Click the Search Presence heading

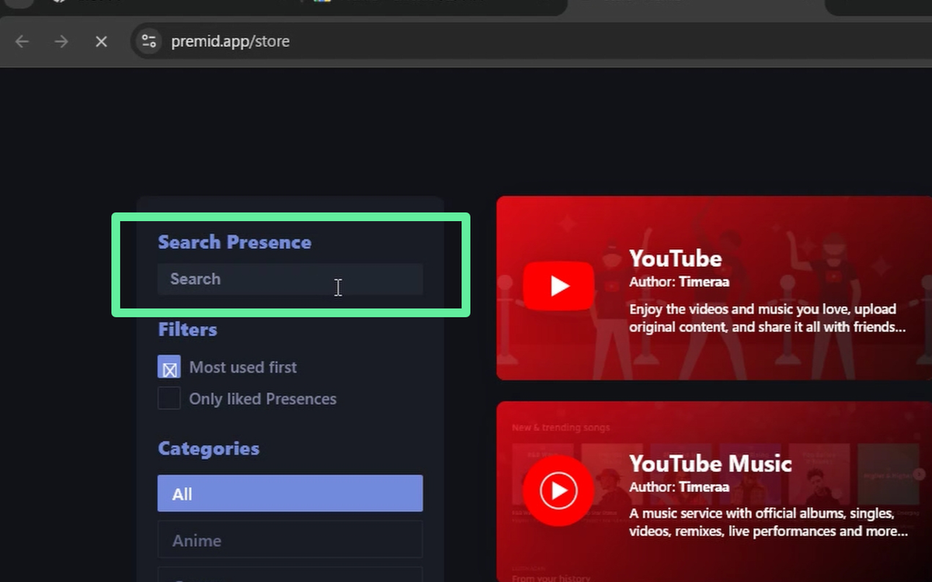[x=235, y=242]
